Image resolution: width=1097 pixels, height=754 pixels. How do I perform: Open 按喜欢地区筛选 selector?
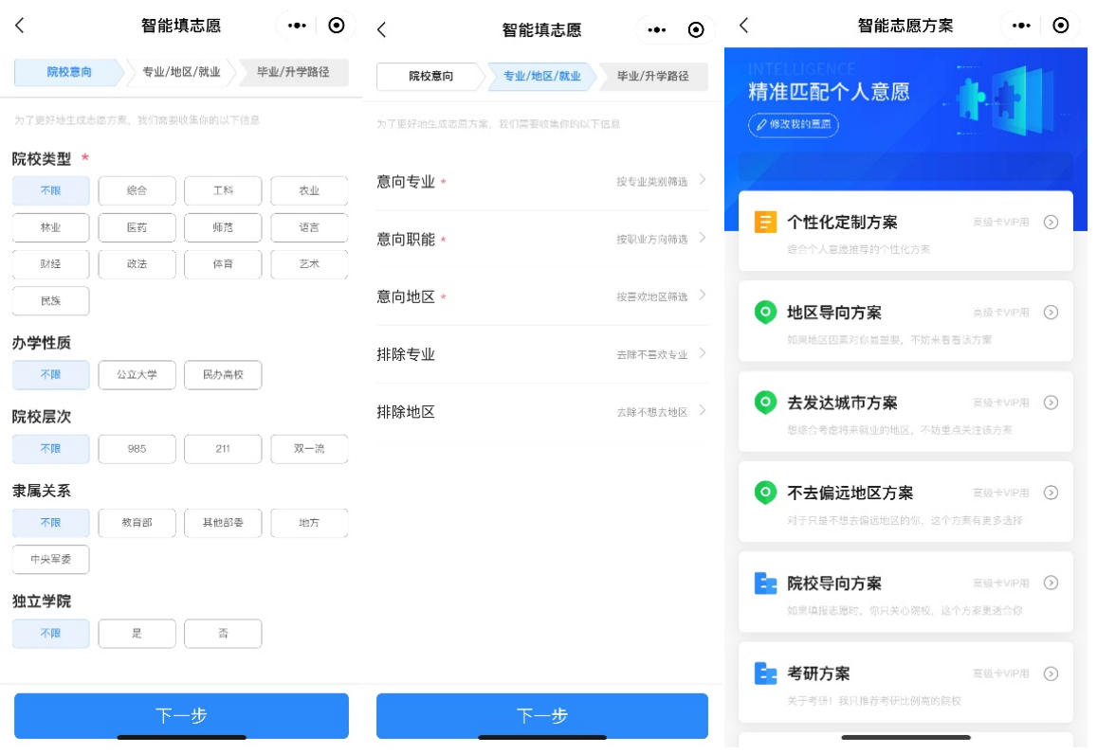pyautogui.click(x=652, y=297)
